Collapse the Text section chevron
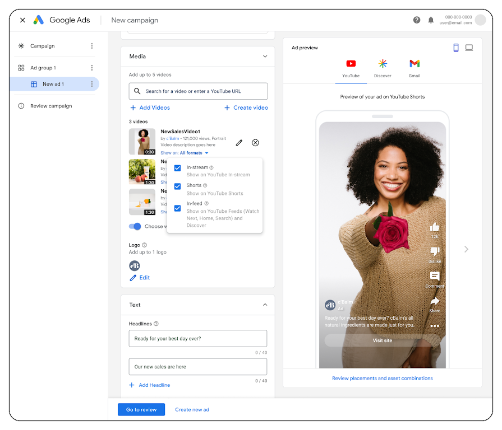This screenshot has height=430, width=502. pos(265,305)
